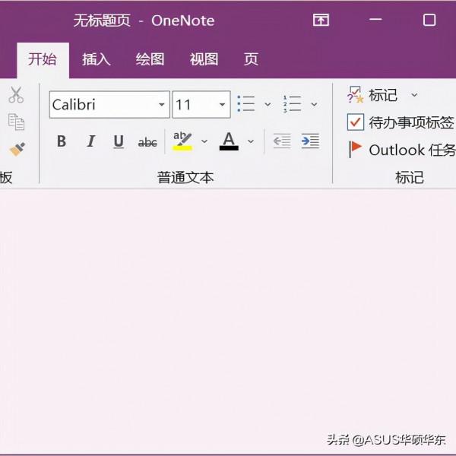Increase indent position
Screen dimensions: 456x456
[310, 141]
